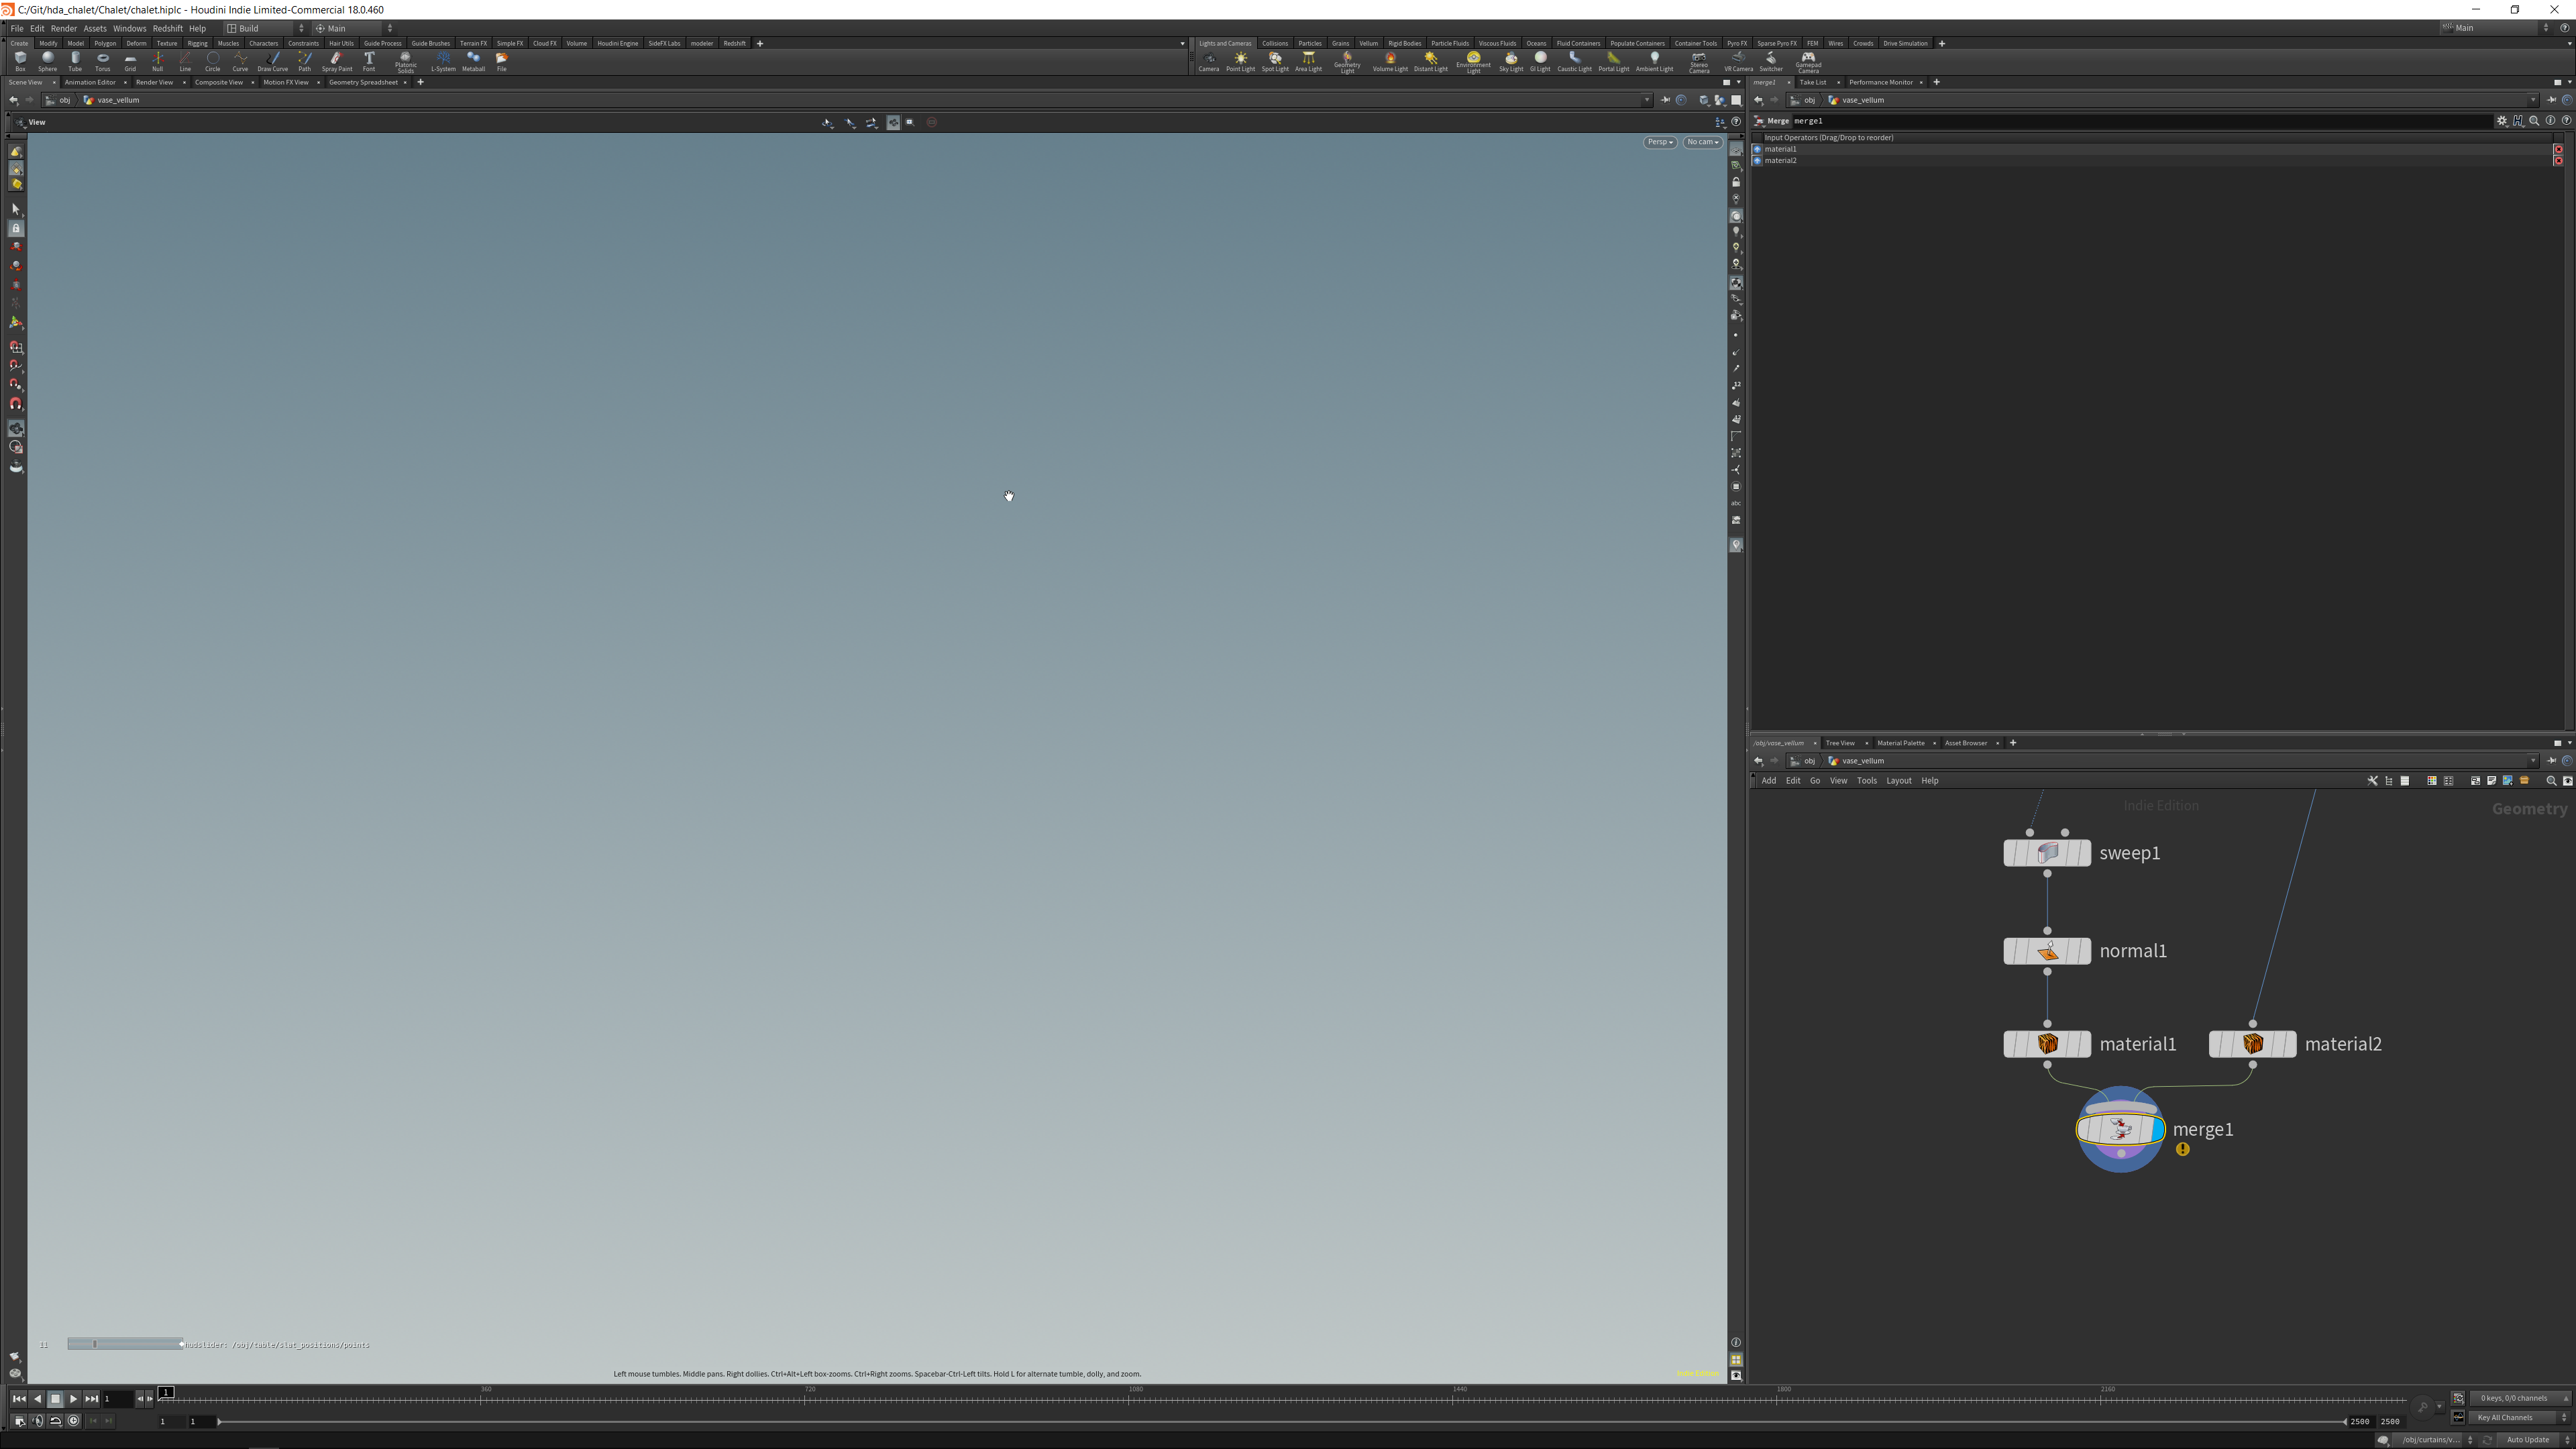
Task: Choose the L-System shelf tool
Action: [443, 61]
